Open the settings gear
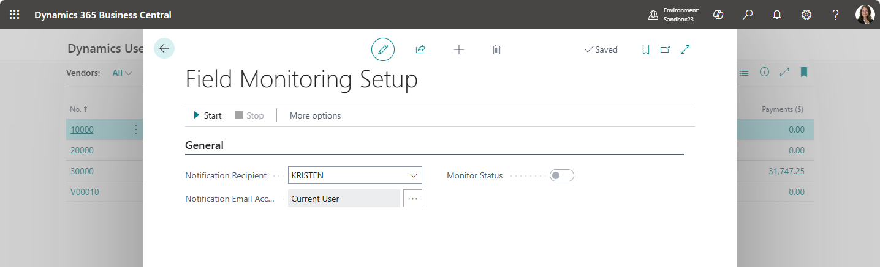Screen dimensions: 880x267 pos(806,15)
